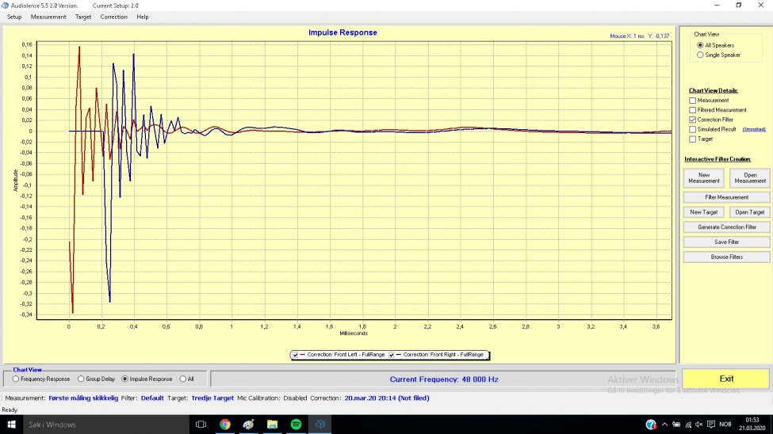Click the 'Milliseconds' axis label
773x434 pixels.
354,333
